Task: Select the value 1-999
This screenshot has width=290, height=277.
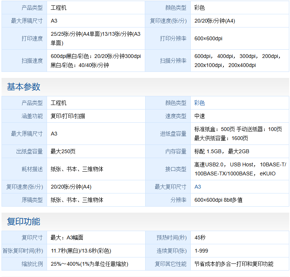Action: click(201, 251)
